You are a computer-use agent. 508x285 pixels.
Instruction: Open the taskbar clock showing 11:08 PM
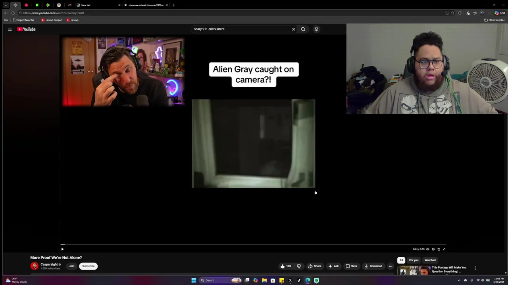(499, 280)
